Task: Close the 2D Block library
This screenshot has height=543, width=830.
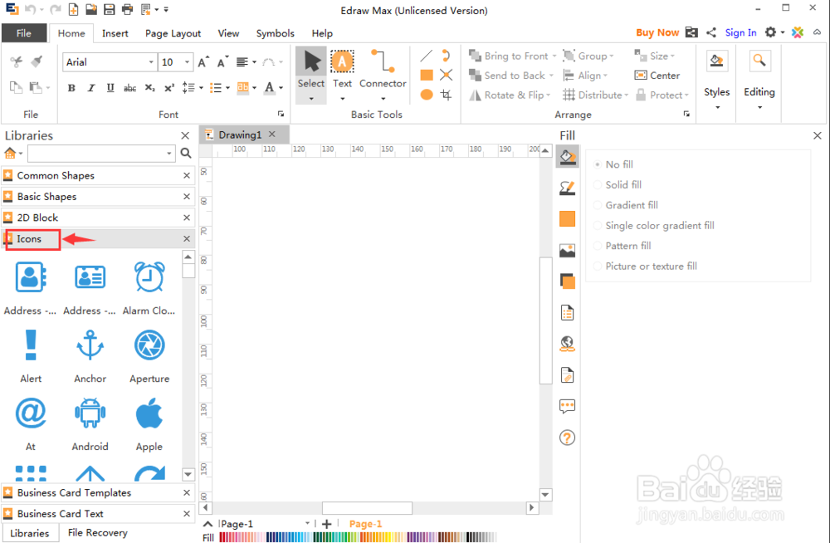Action: click(186, 218)
